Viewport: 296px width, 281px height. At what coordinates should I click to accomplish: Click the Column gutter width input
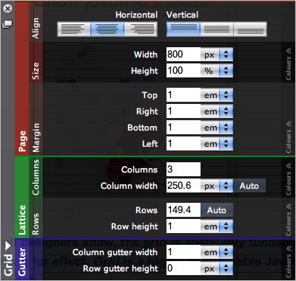[184, 252]
